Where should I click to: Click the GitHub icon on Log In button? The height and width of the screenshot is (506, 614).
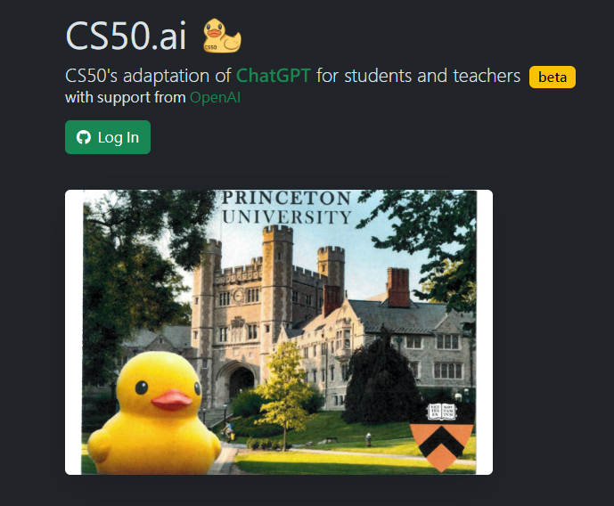[x=84, y=137]
